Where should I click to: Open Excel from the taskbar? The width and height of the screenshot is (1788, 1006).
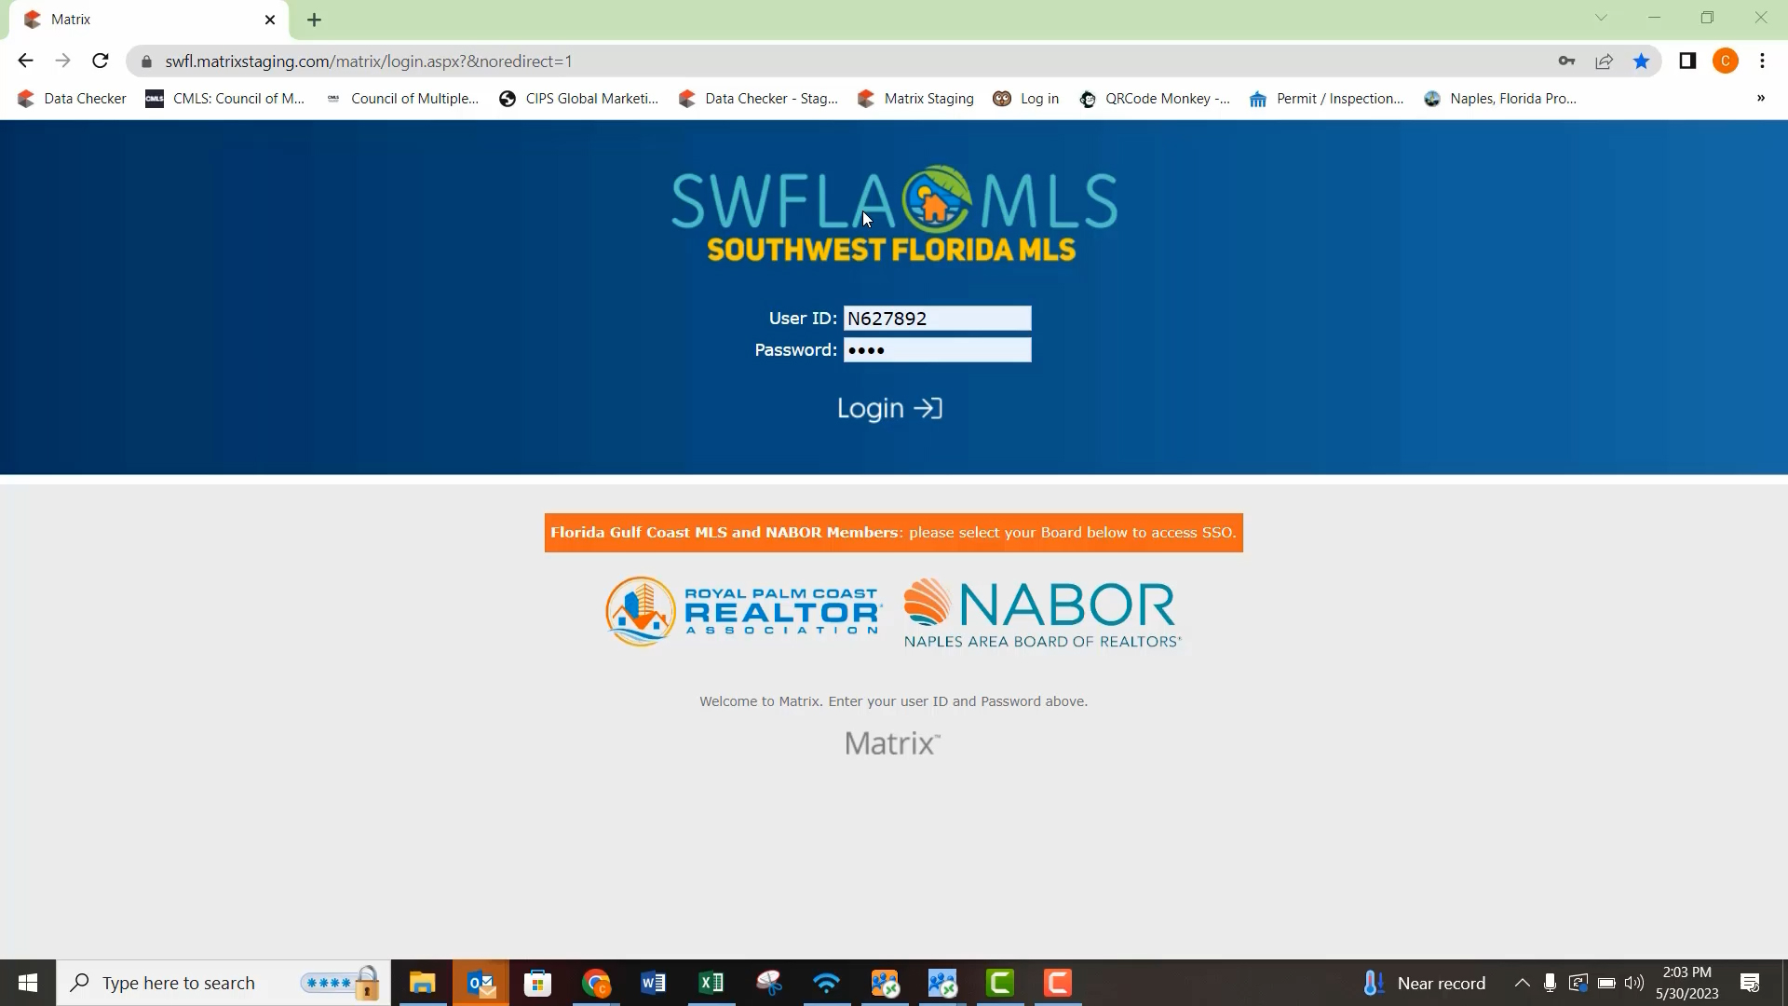[711, 983]
